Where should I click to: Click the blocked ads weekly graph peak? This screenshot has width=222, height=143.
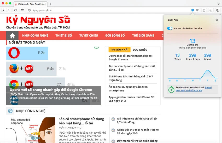coord(208,70)
